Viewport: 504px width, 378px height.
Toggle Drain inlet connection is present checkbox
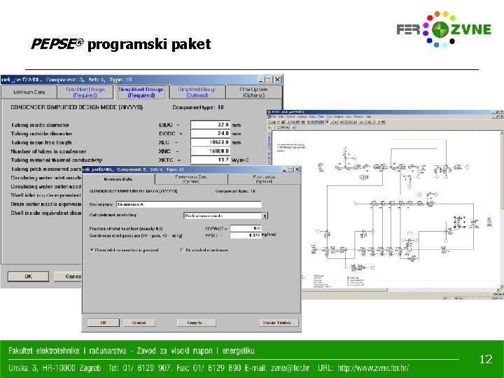click(x=92, y=250)
